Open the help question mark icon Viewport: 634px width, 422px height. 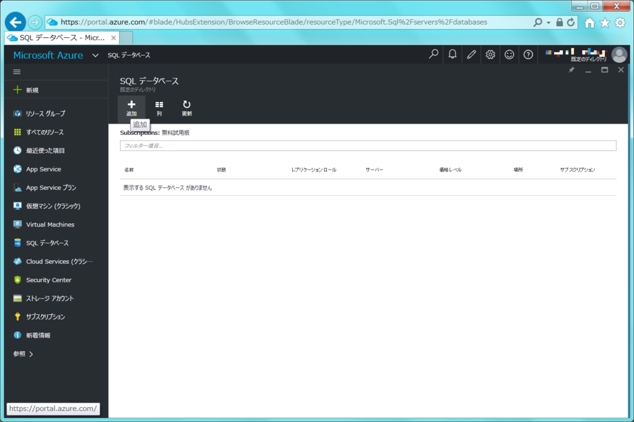pyautogui.click(x=528, y=54)
